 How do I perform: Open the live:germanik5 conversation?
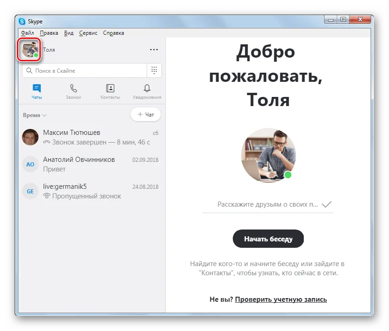pyautogui.click(x=92, y=191)
